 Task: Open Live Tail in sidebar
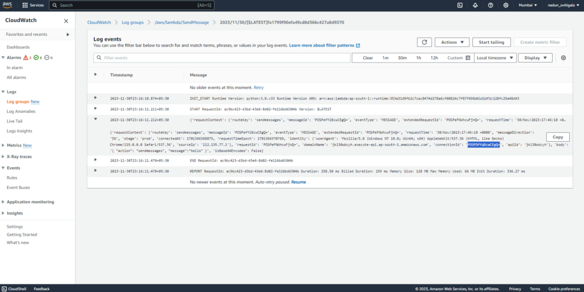(x=14, y=121)
